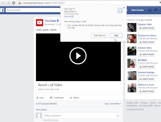
Task: Click Valesca Correa's profile photo
Action: (132, 88)
